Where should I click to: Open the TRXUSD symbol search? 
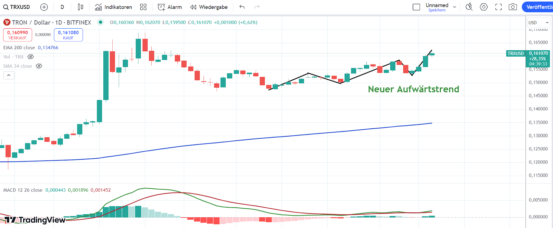pos(17,7)
